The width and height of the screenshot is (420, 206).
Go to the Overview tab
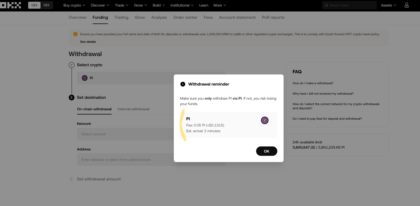[77, 17]
